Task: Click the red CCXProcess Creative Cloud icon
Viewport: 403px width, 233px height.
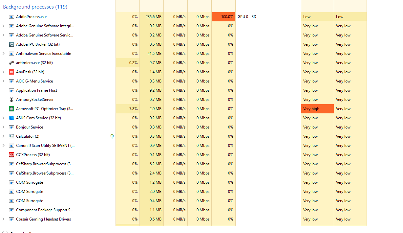Action: click(11, 155)
